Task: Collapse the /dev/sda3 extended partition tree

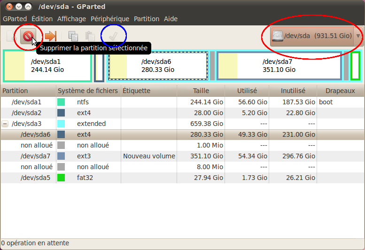Action: (5, 124)
